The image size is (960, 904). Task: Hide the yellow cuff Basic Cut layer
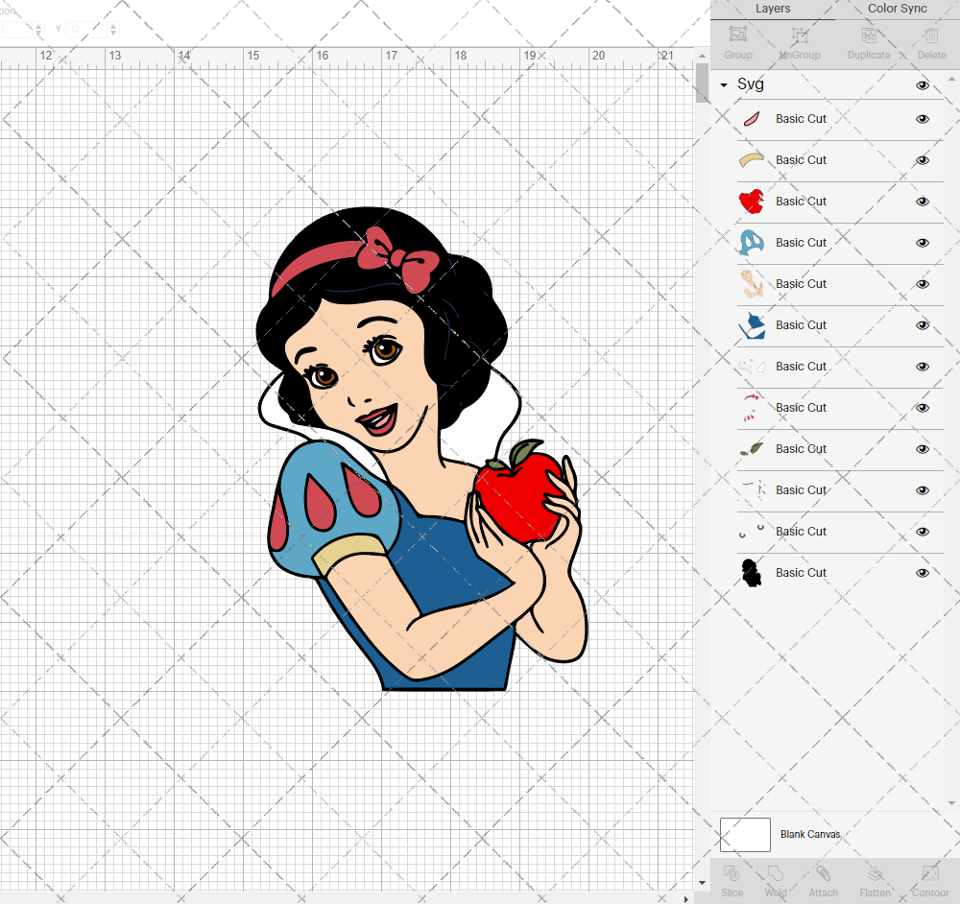922,160
